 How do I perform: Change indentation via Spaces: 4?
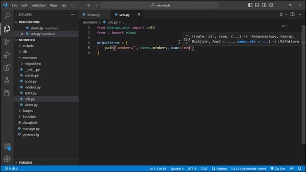pos(177,169)
